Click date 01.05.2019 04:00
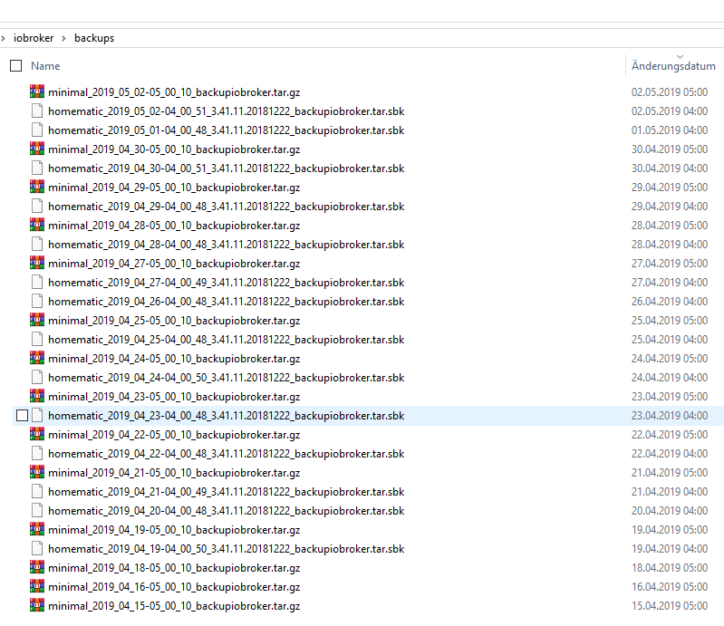Screen dimensions: 724x626 [670, 130]
